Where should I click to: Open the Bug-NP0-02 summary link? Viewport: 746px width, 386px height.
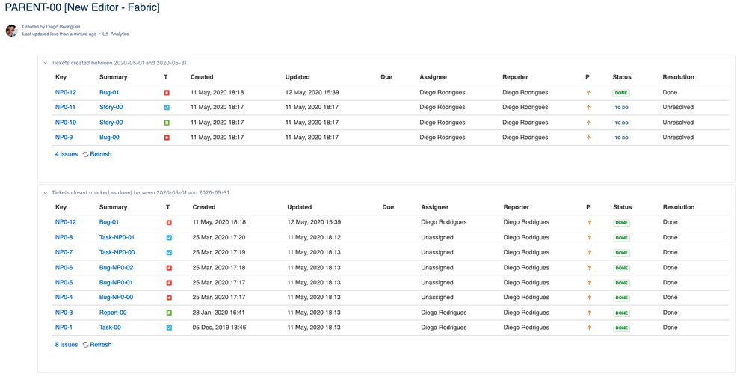(116, 268)
